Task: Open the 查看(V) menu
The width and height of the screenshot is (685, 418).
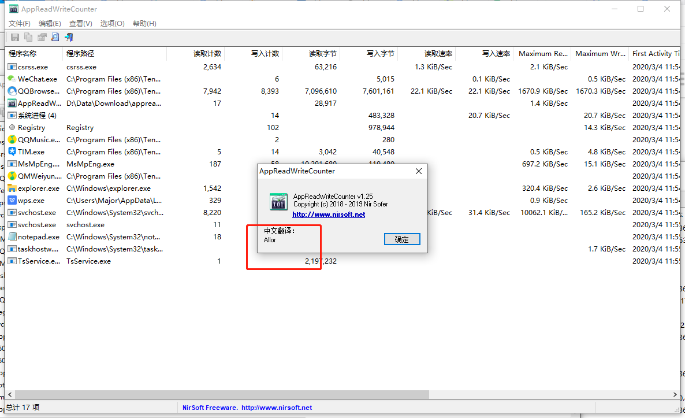Action: click(x=81, y=24)
